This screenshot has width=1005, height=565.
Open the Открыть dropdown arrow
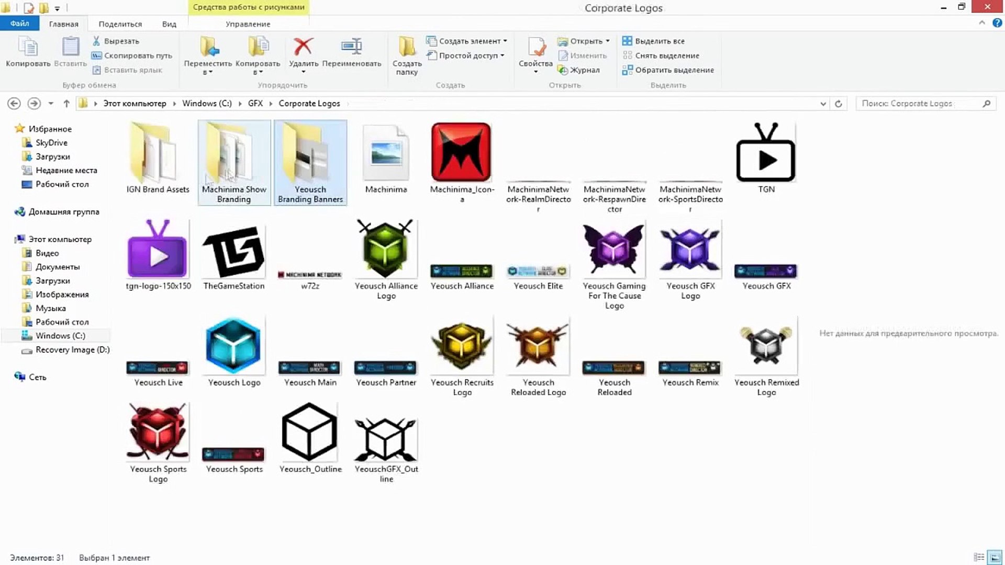tap(608, 41)
